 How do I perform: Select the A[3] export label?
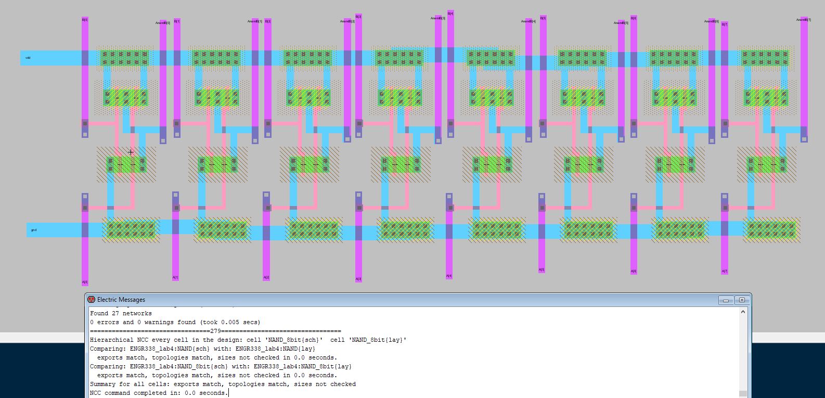click(x=358, y=279)
